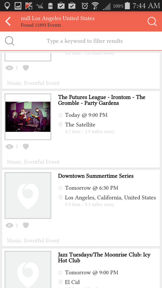162x288 pixels.
Task: Tap the views eye icon under Futures League
Action: [9, 147]
